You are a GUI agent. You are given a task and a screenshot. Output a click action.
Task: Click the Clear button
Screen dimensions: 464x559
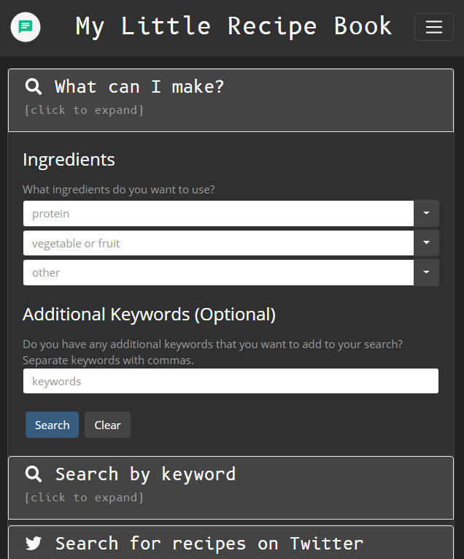click(x=108, y=425)
